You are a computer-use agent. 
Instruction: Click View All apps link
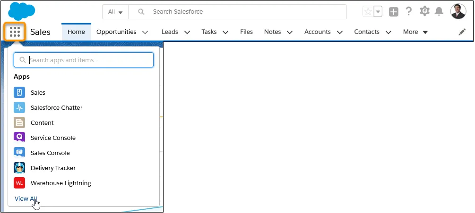tap(26, 198)
